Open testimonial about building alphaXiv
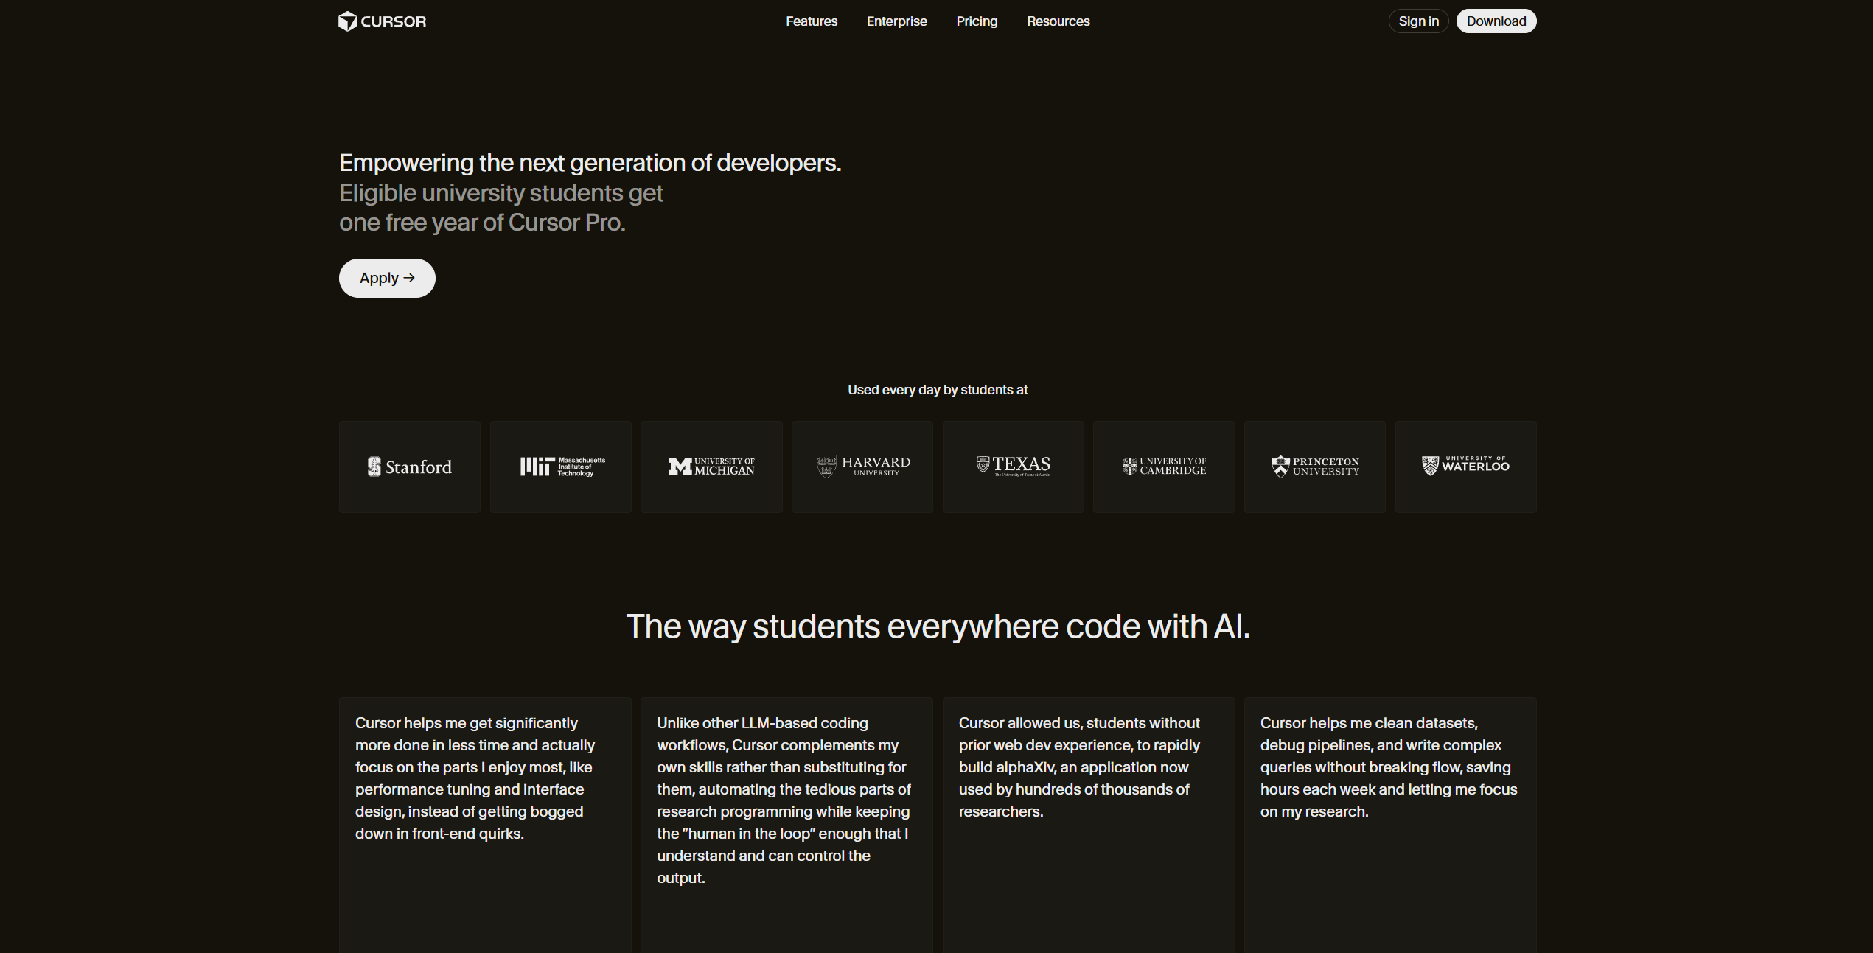This screenshot has width=1873, height=953. 1089,825
